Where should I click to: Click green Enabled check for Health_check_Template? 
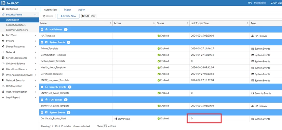[x=159, y=68]
